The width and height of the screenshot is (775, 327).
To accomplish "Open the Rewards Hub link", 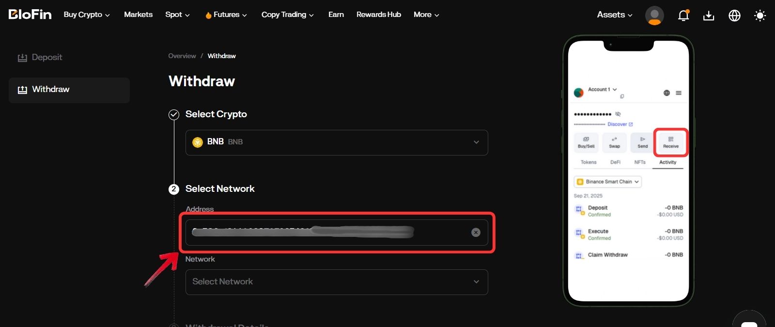I will [378, 15].
